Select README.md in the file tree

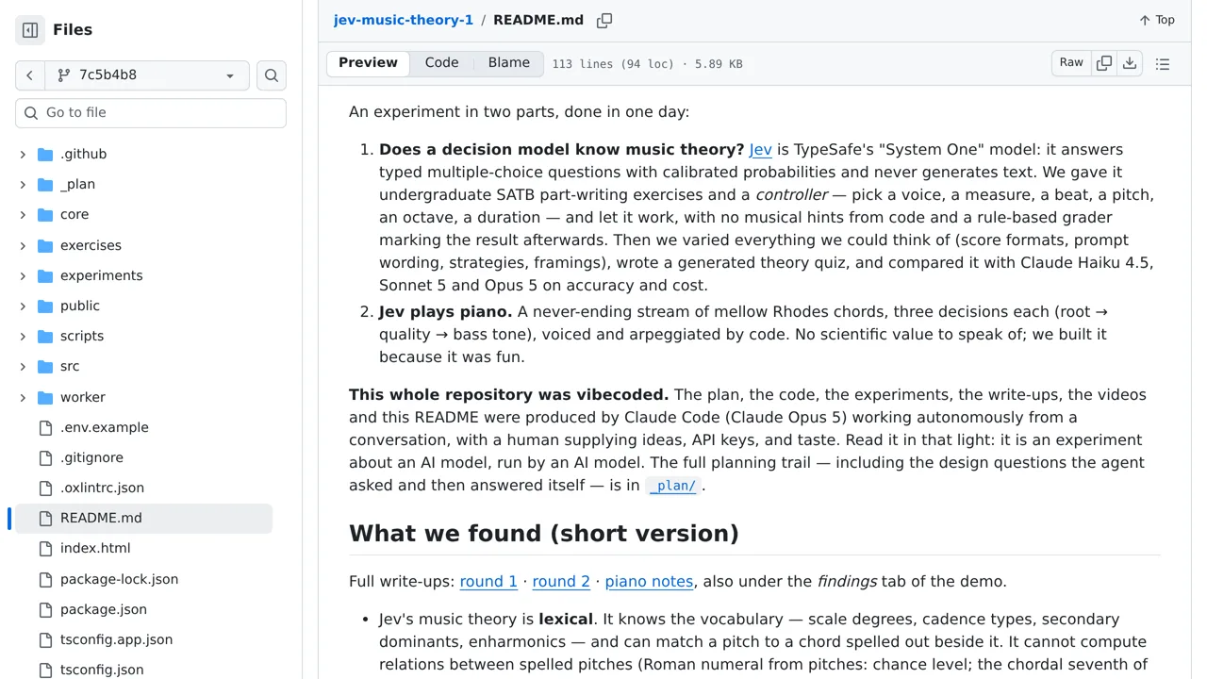(x=143, y=519)
